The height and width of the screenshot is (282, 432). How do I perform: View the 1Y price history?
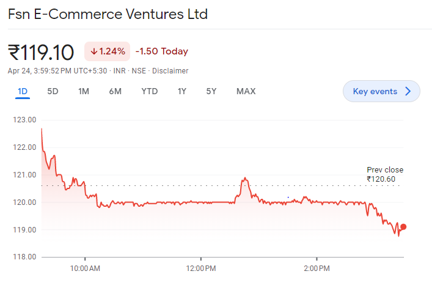[182, 92]
